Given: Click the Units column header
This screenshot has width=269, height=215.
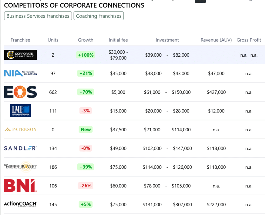Looking at the screenshot, I should tap(53, 40).
